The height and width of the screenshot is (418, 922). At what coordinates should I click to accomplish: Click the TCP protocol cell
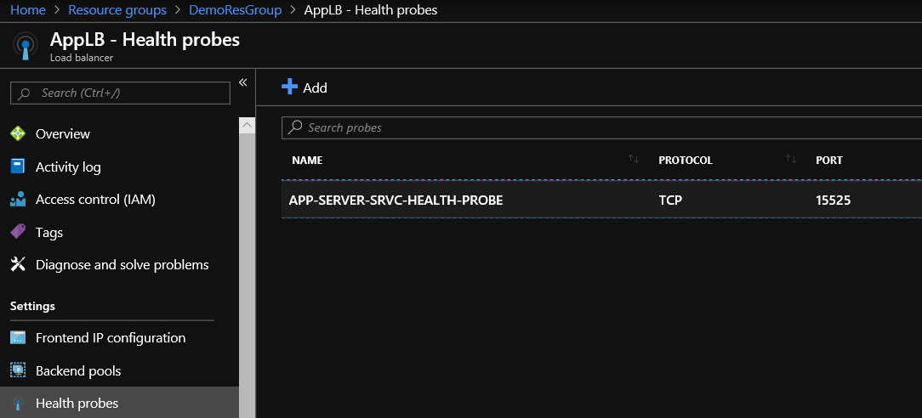pos(670,201)
